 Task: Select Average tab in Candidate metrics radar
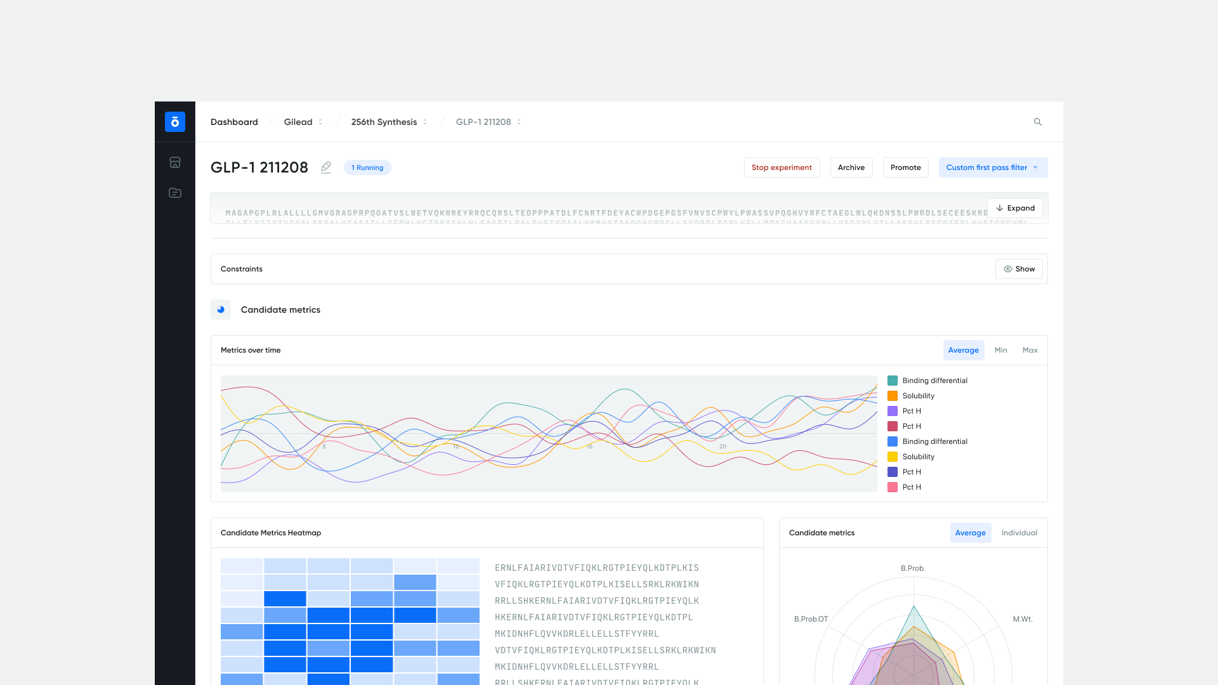tap(971, 533)
